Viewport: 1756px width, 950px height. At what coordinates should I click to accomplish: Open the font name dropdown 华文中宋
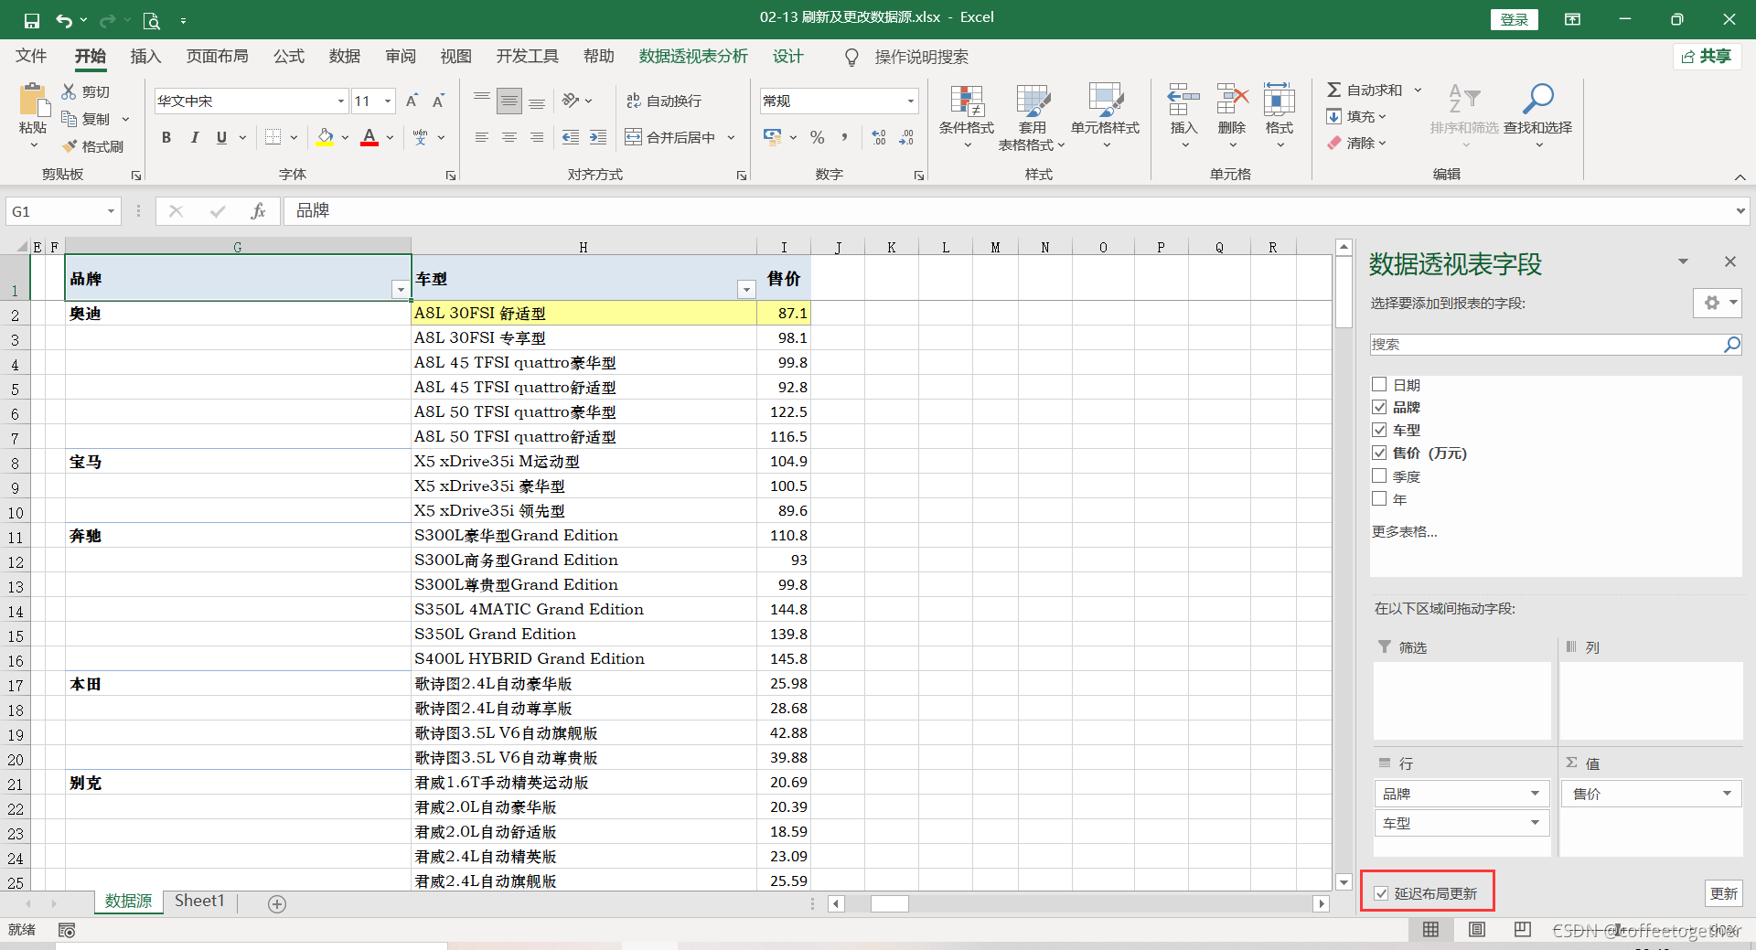pos(341,101)
